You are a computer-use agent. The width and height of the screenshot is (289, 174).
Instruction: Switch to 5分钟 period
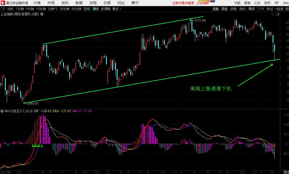coord(30,9)
